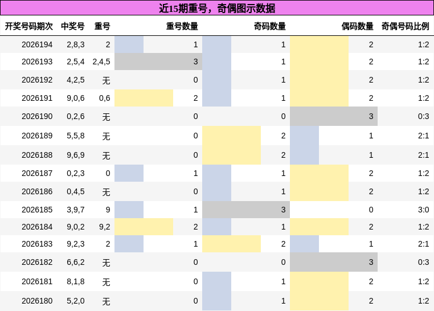The image size is (434, 311).
Task: Select period cell 2026182
Action: click(37, 262)
